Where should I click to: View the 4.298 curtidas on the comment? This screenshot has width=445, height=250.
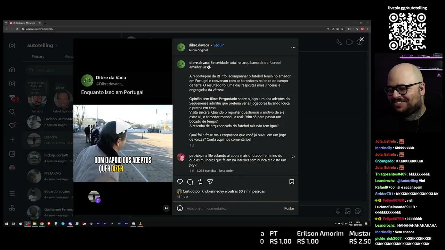(x=207, y=171)
